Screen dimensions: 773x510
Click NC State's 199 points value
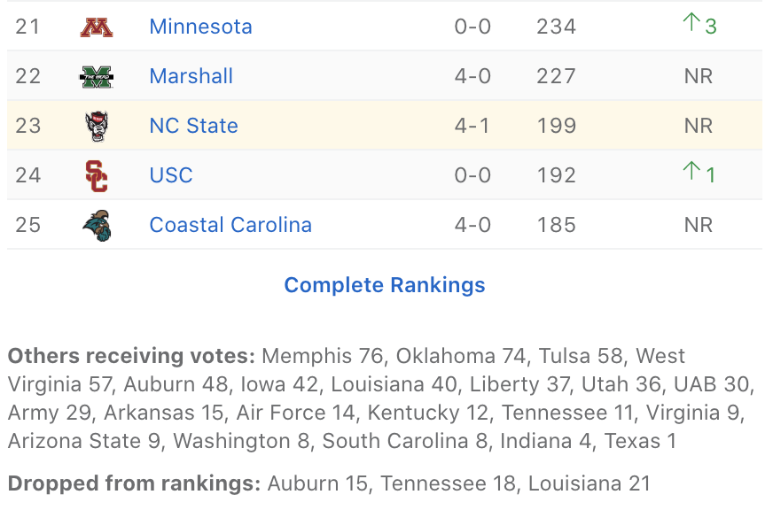tap(556, 126)
